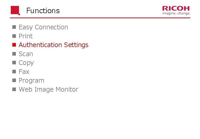
Task: Open Web Image Monitor entry
Action: (48, 90)
